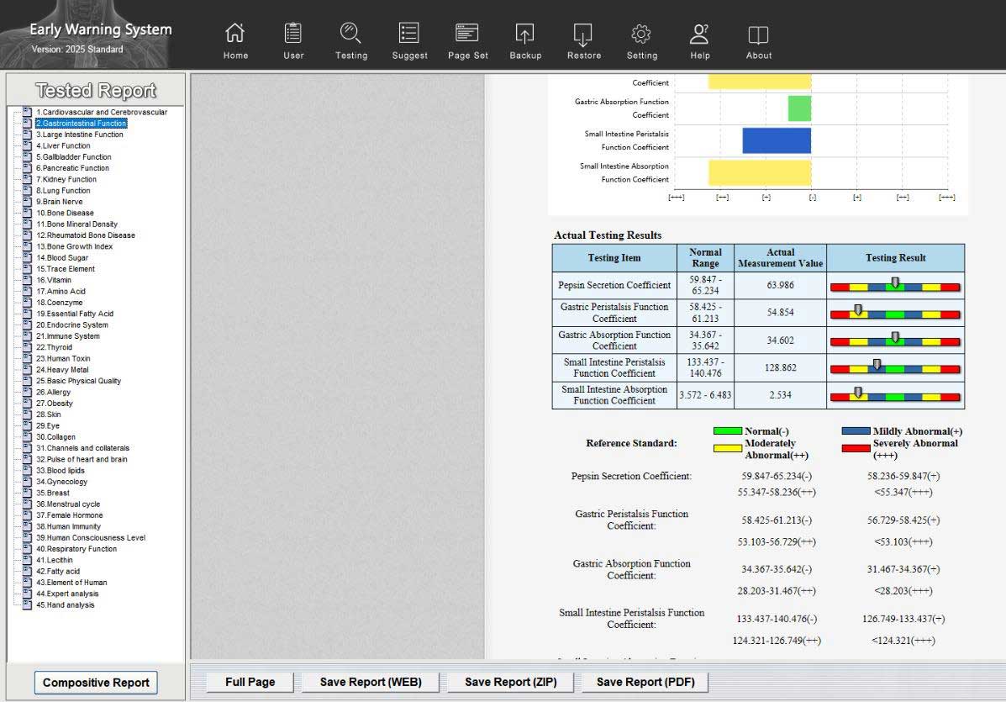
Task: Open the Suggest list icon
Action: tap(409, 34)
